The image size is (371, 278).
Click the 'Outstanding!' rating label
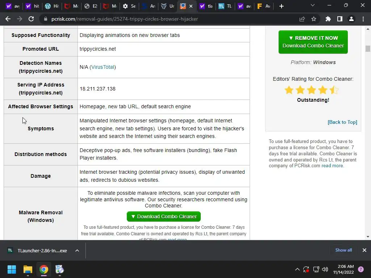tap(313, 100)
